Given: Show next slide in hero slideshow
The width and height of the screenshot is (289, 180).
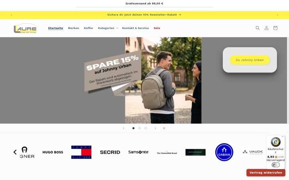Looking at the screenshot, I should pos(155,128).
